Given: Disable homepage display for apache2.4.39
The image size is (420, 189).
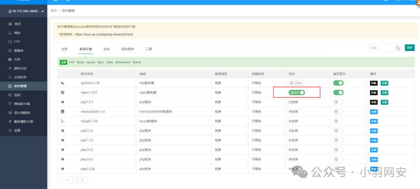Looking at the screenshot, I should [338, 83].
